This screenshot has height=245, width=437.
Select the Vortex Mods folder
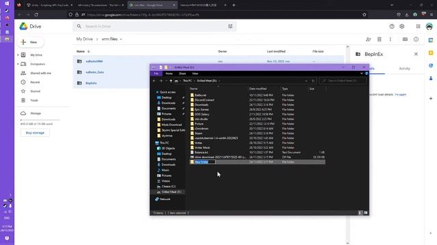[x=202, y=148]
